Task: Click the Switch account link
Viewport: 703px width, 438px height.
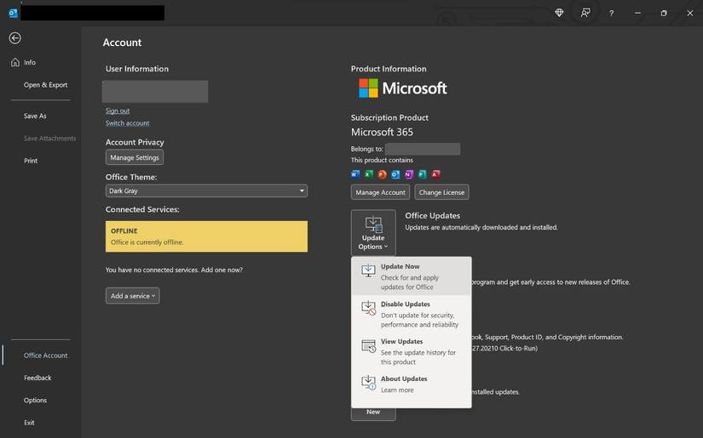Action: pyautogui.click(x=127, y=123)
